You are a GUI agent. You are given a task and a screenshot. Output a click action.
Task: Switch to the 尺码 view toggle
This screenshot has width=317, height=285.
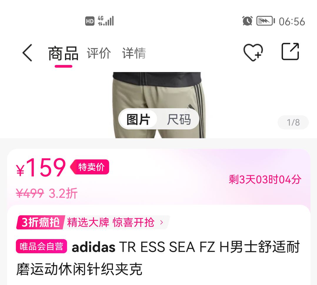point(179,119)
